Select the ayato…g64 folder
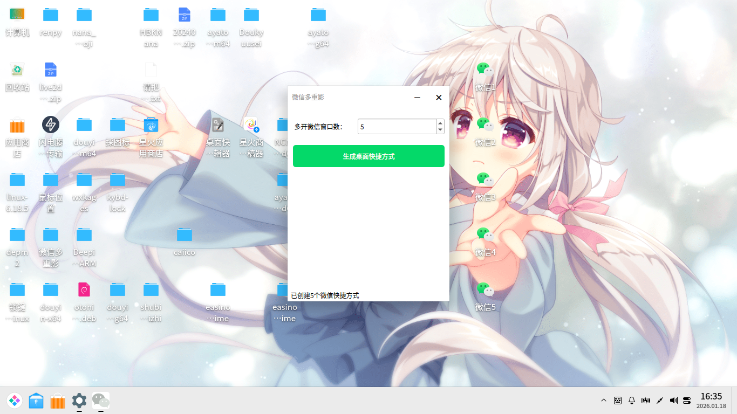The image size is (737, 414). tap(318, 27)
